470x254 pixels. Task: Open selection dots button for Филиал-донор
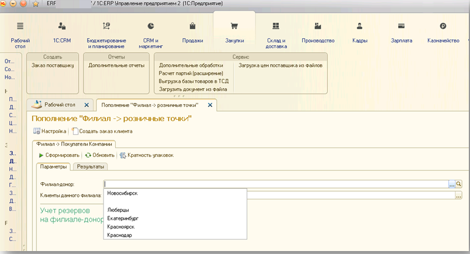point(452,184)
